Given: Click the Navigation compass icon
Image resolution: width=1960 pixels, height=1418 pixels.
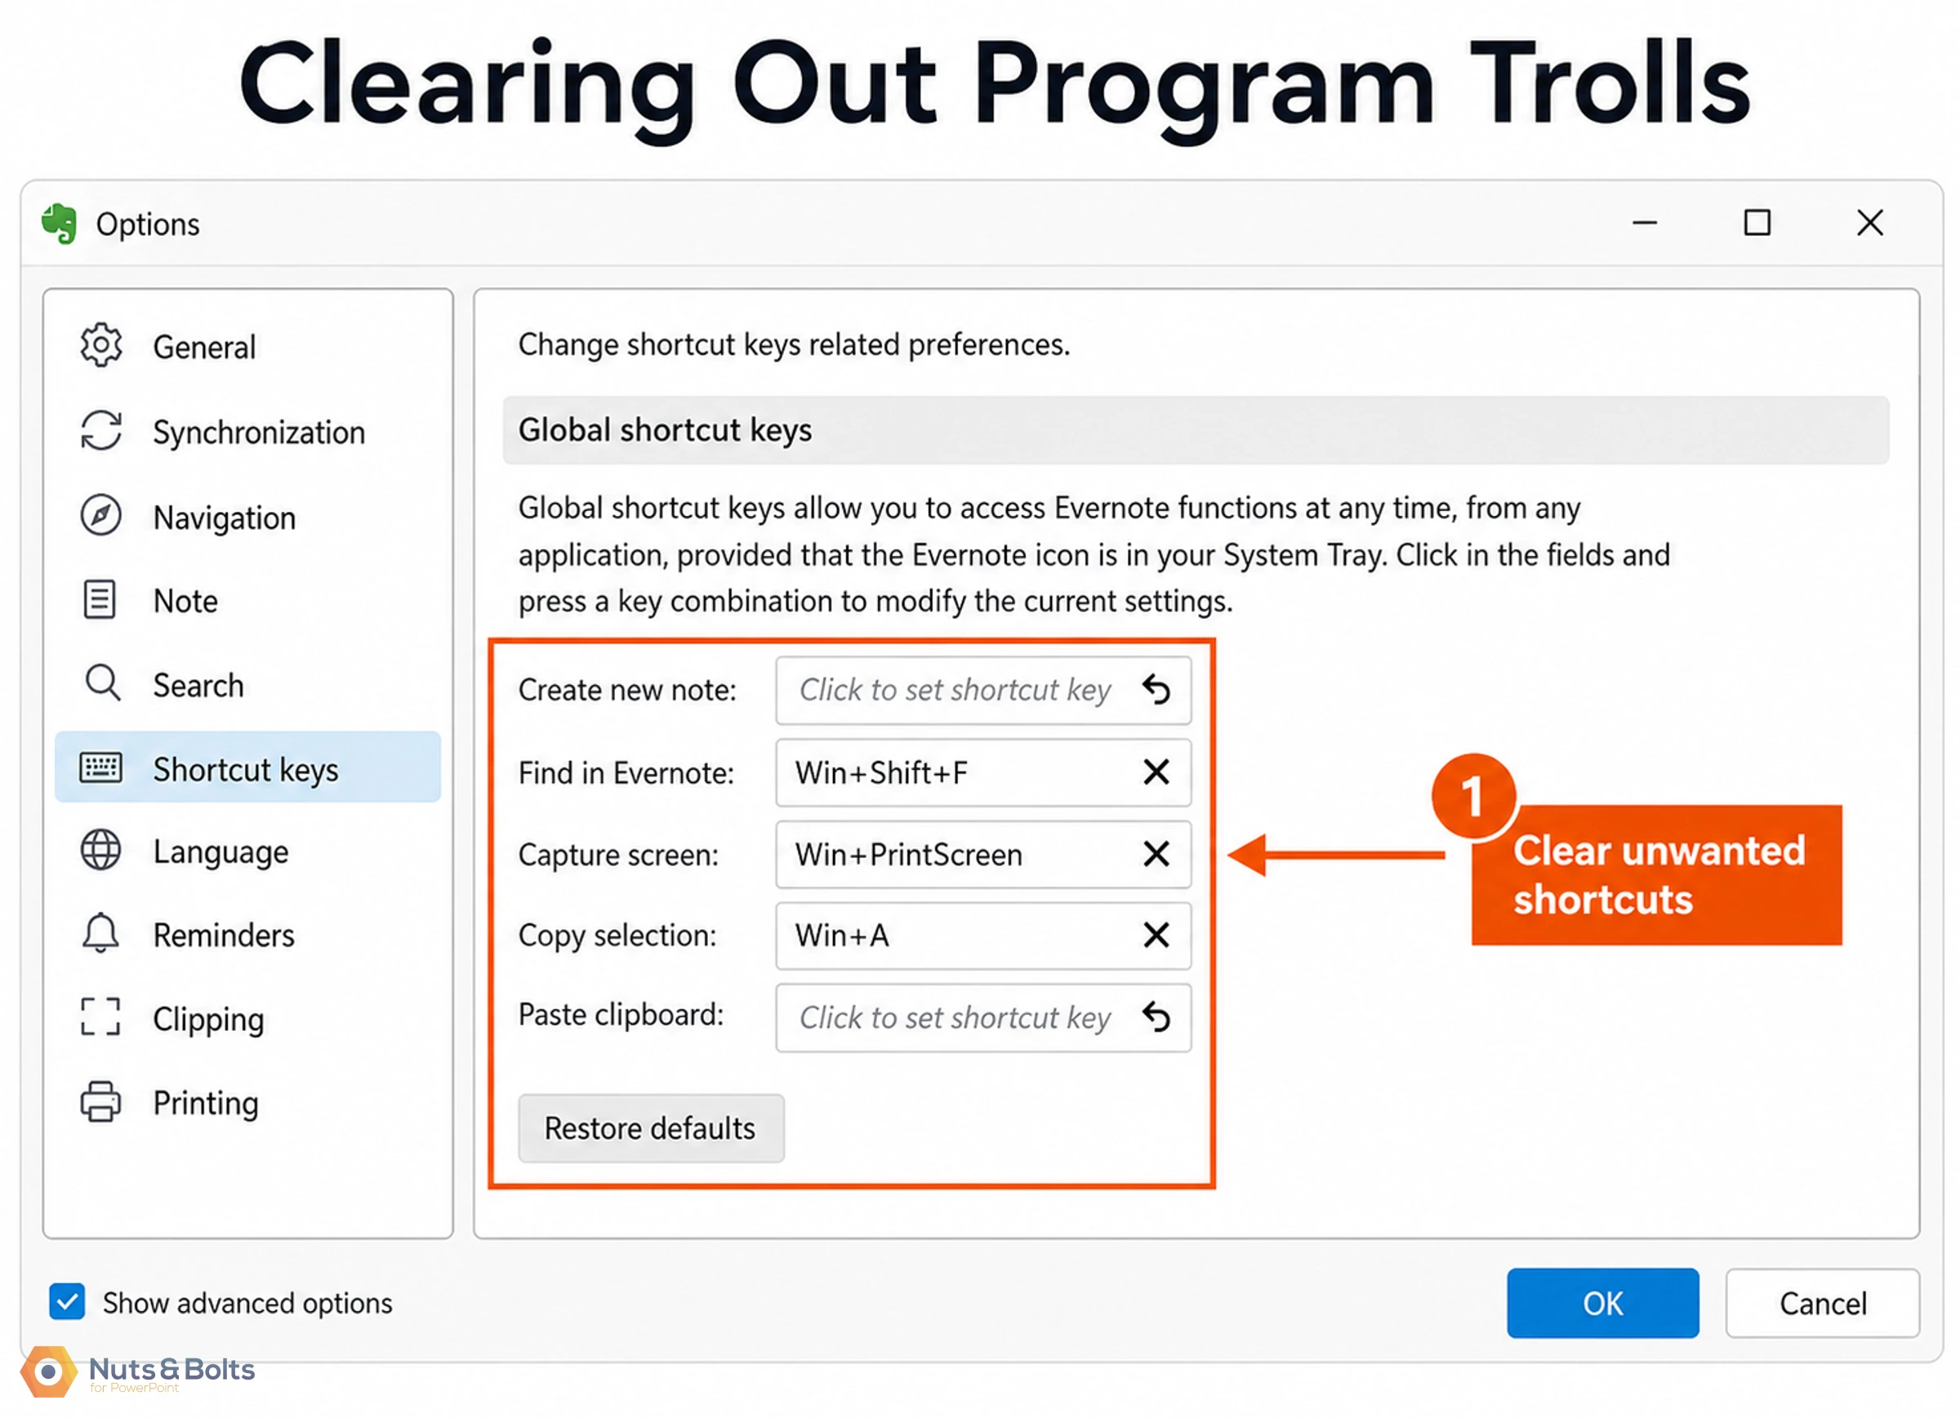Looking at the screenshot, I should click(x=101, y=516).
